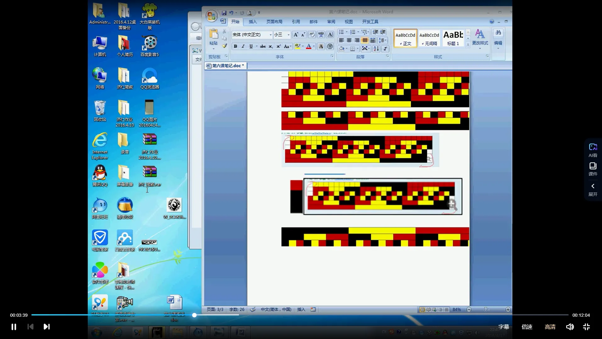Click the video progress bar handle
This screenshot has height=339, width=602.
pyautogui.click(x=194, y=315)
